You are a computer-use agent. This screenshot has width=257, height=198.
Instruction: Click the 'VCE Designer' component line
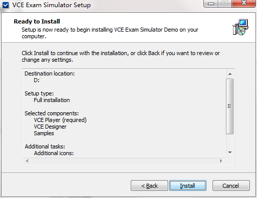[x=50, y=127]
